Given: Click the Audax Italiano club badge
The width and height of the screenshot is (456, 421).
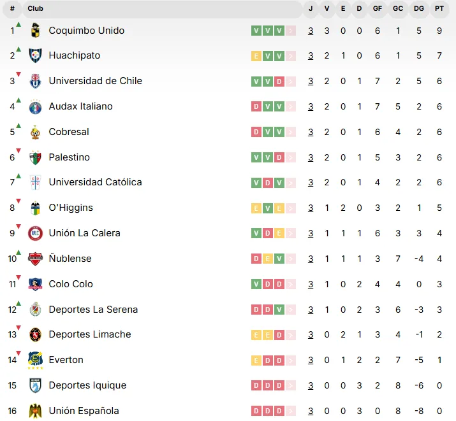Looking at the screenshot, I should 36,106.
